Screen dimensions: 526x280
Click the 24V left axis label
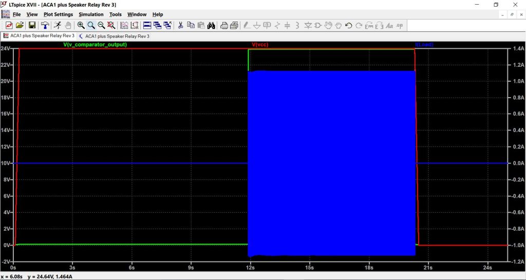point(5,49)
